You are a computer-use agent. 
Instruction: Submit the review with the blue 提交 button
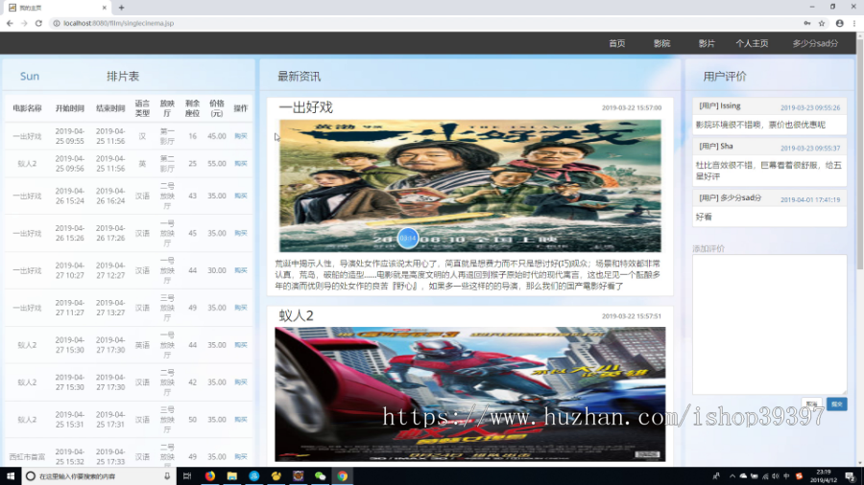point(836,404)
